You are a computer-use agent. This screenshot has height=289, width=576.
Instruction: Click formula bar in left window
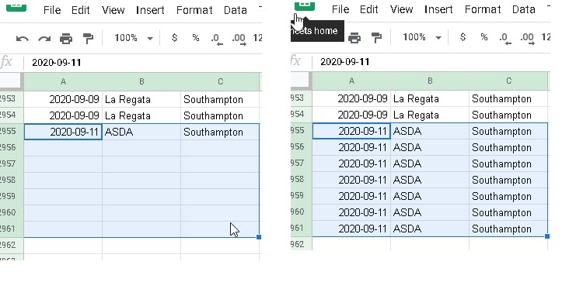143,63
